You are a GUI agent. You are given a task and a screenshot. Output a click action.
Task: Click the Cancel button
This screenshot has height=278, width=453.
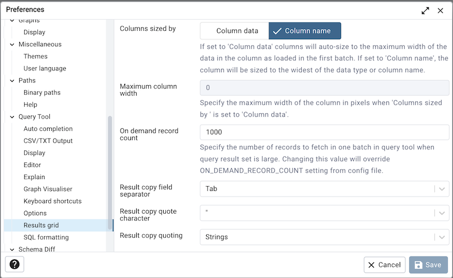(385, 265)
